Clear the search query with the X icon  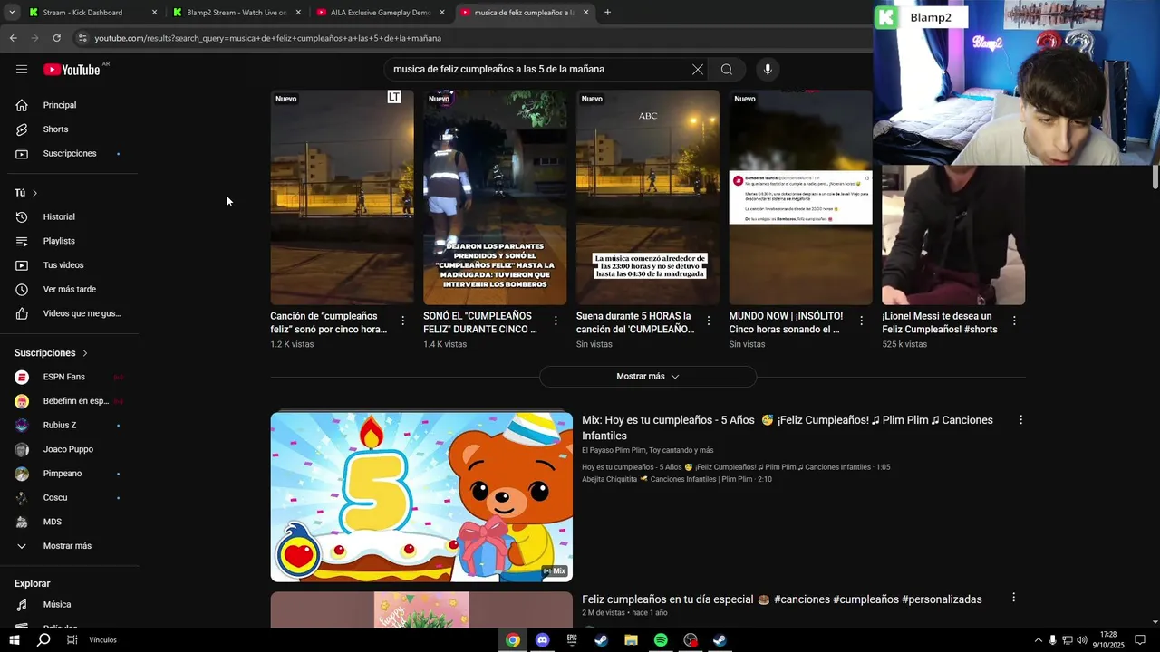point(697,70)
